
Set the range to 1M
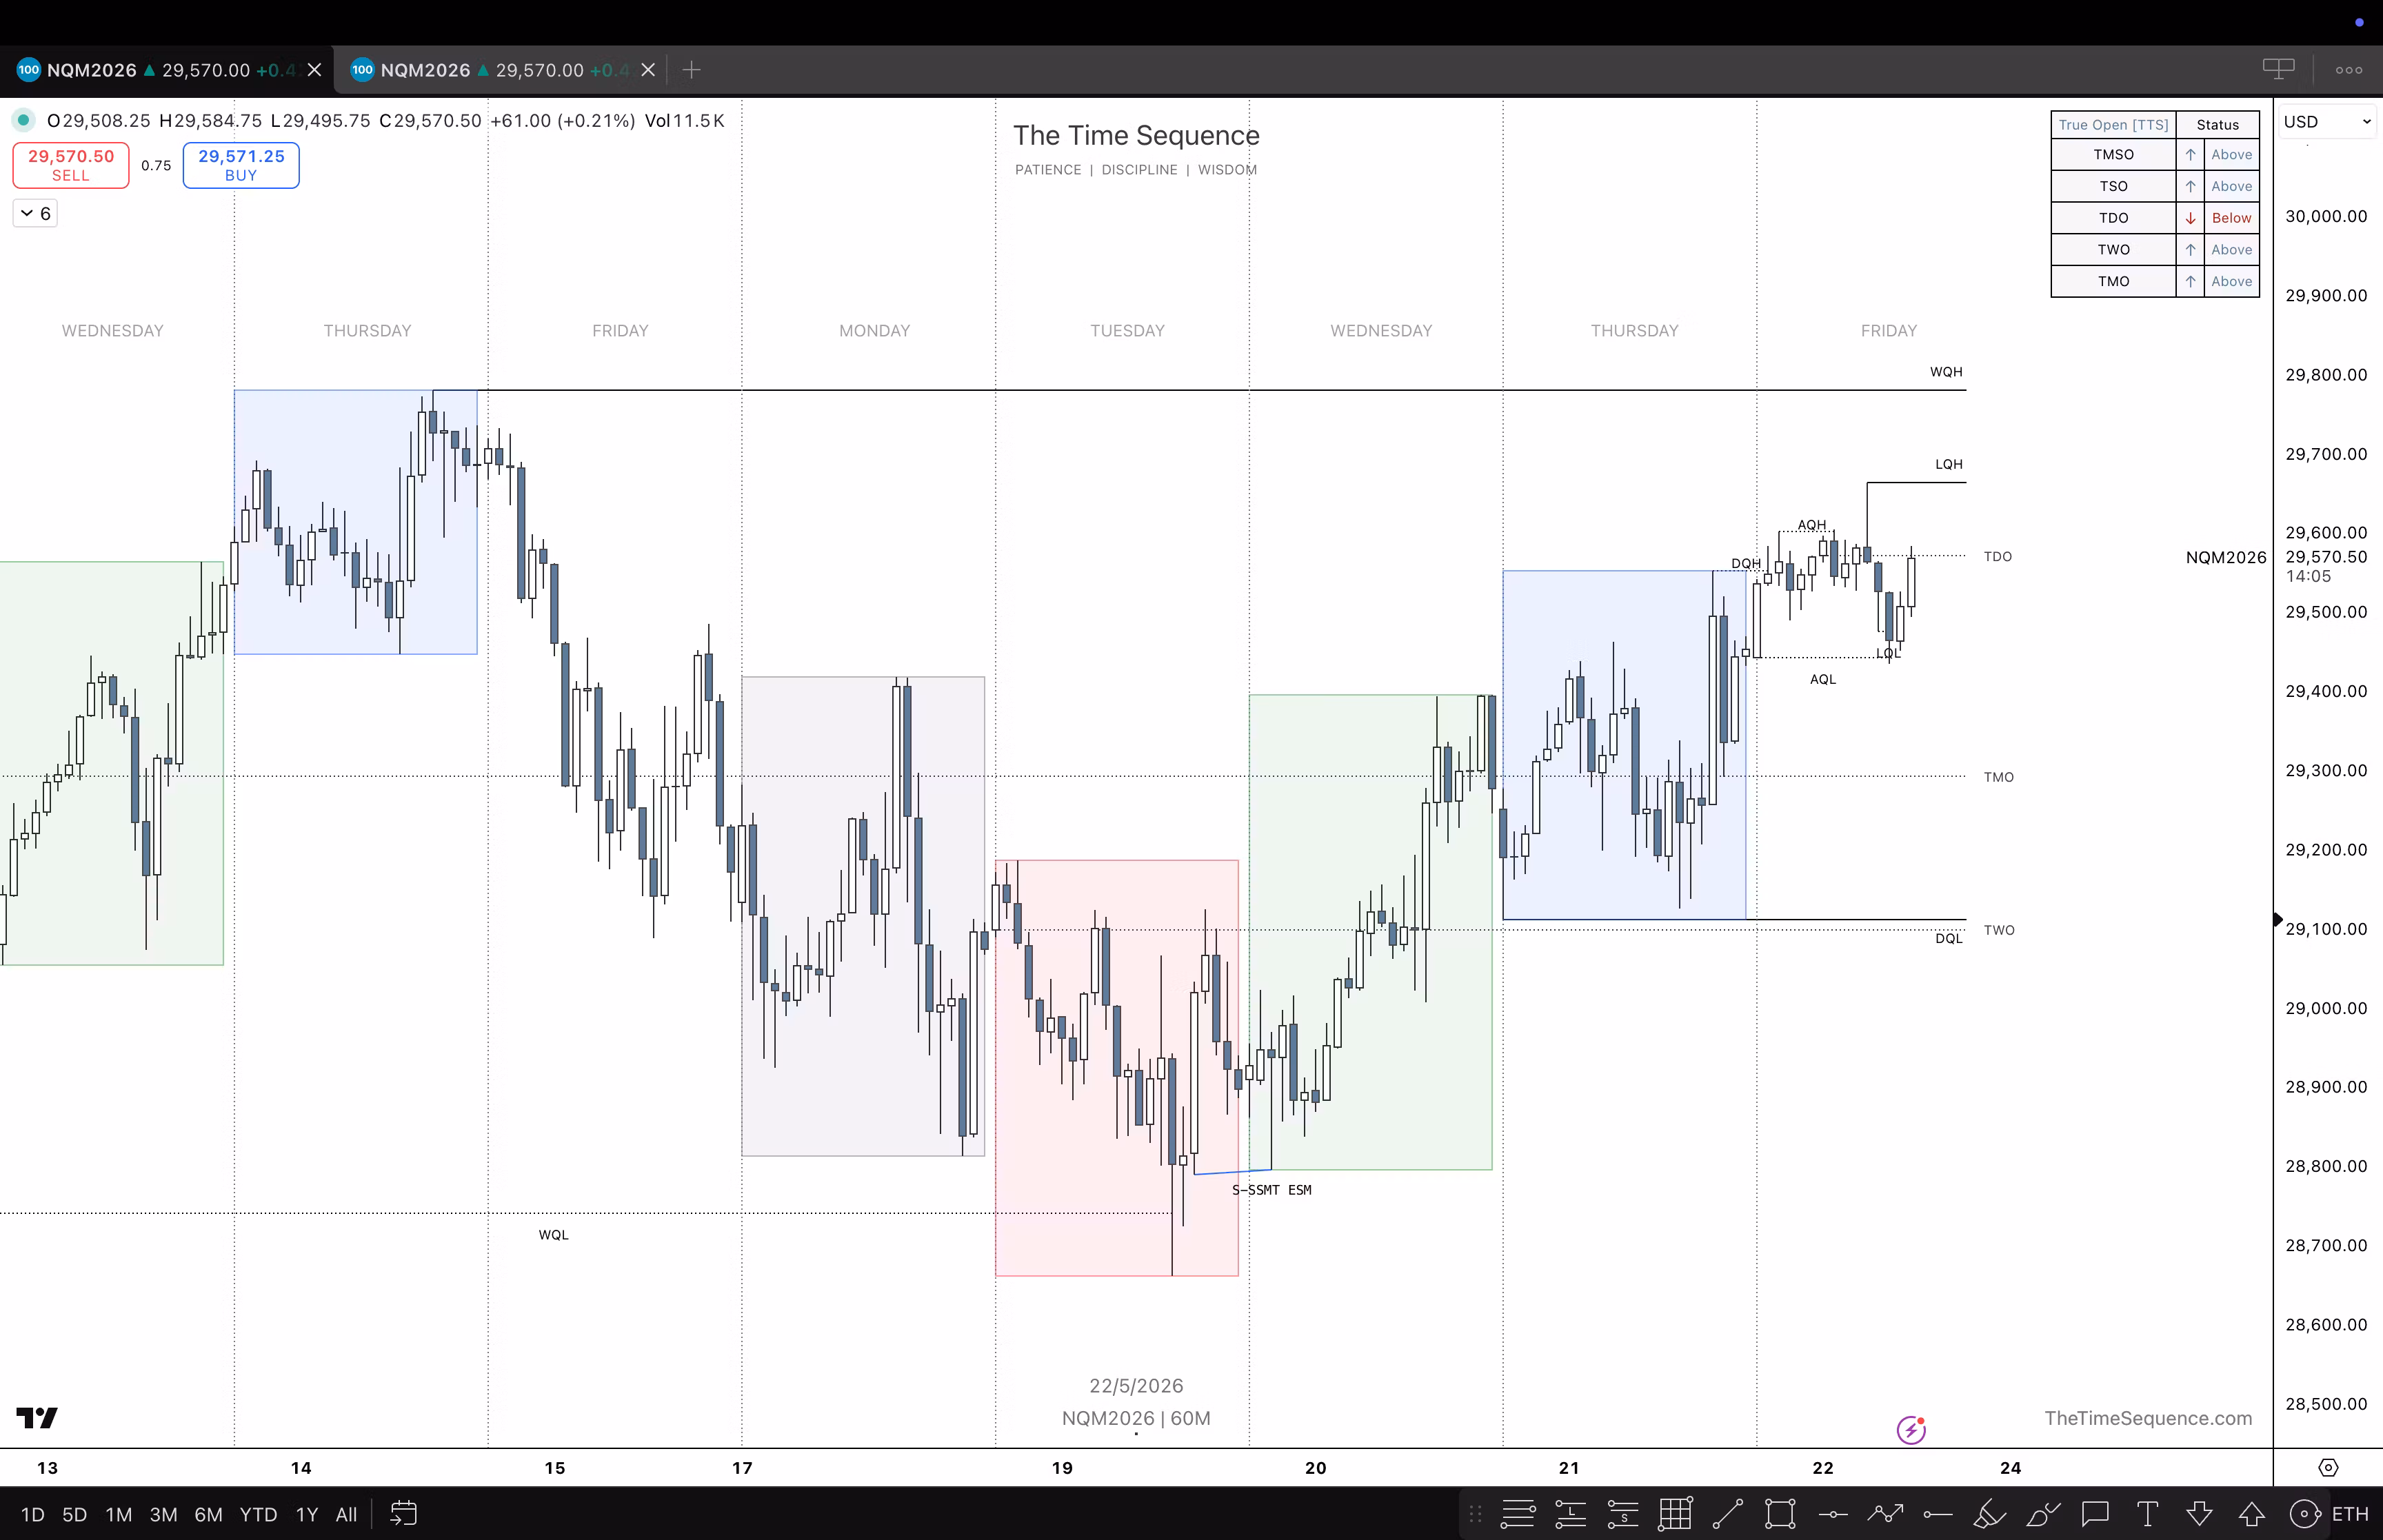point(118,1514)
